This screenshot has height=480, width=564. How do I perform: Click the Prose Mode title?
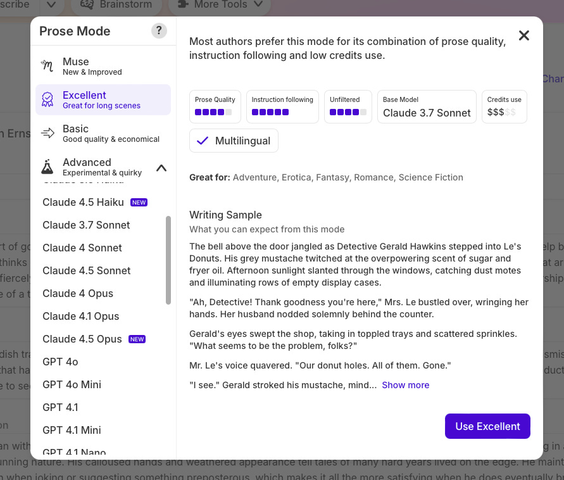(75, 31)
